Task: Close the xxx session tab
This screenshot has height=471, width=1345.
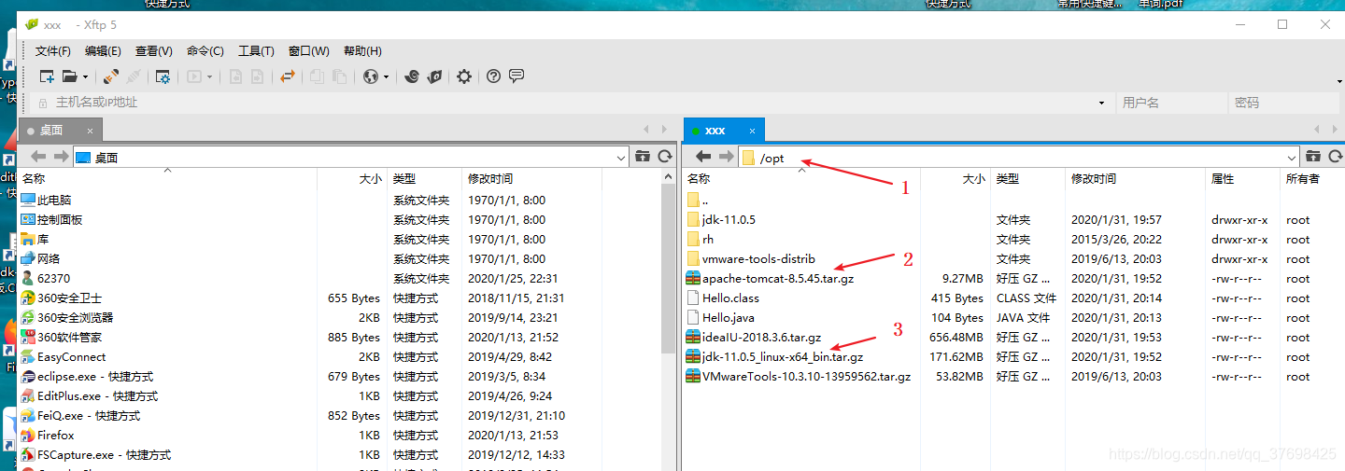Action: pyautogui.click(x=753, y=131)
